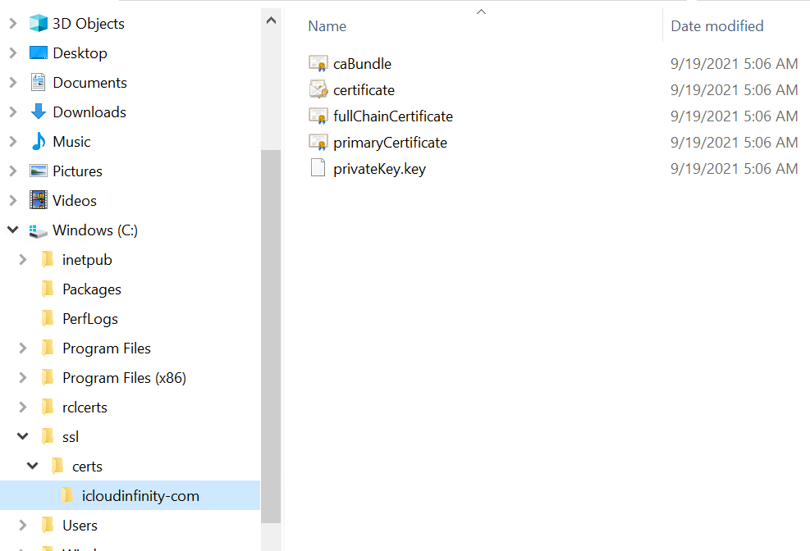
Task: Click the blue Downloads arrow icon
Action: (x=39, y=112)
